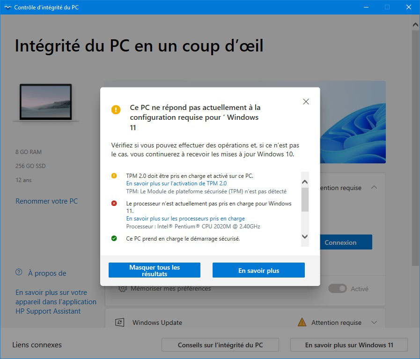Click the results list scroll up arrow

pyautogui.click(x=305, y=182)
